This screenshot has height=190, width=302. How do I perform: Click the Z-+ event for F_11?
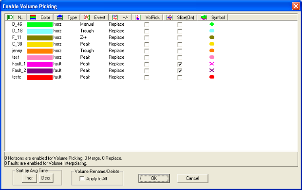click(x=84, y=37)
